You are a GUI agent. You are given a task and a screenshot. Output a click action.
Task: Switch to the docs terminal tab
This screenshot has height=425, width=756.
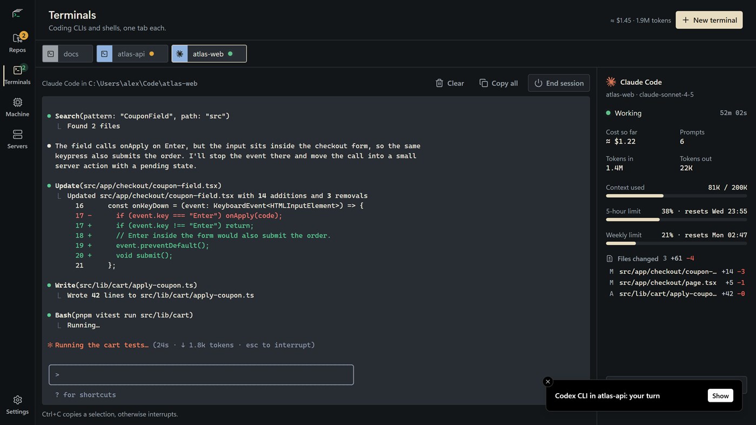68,53
